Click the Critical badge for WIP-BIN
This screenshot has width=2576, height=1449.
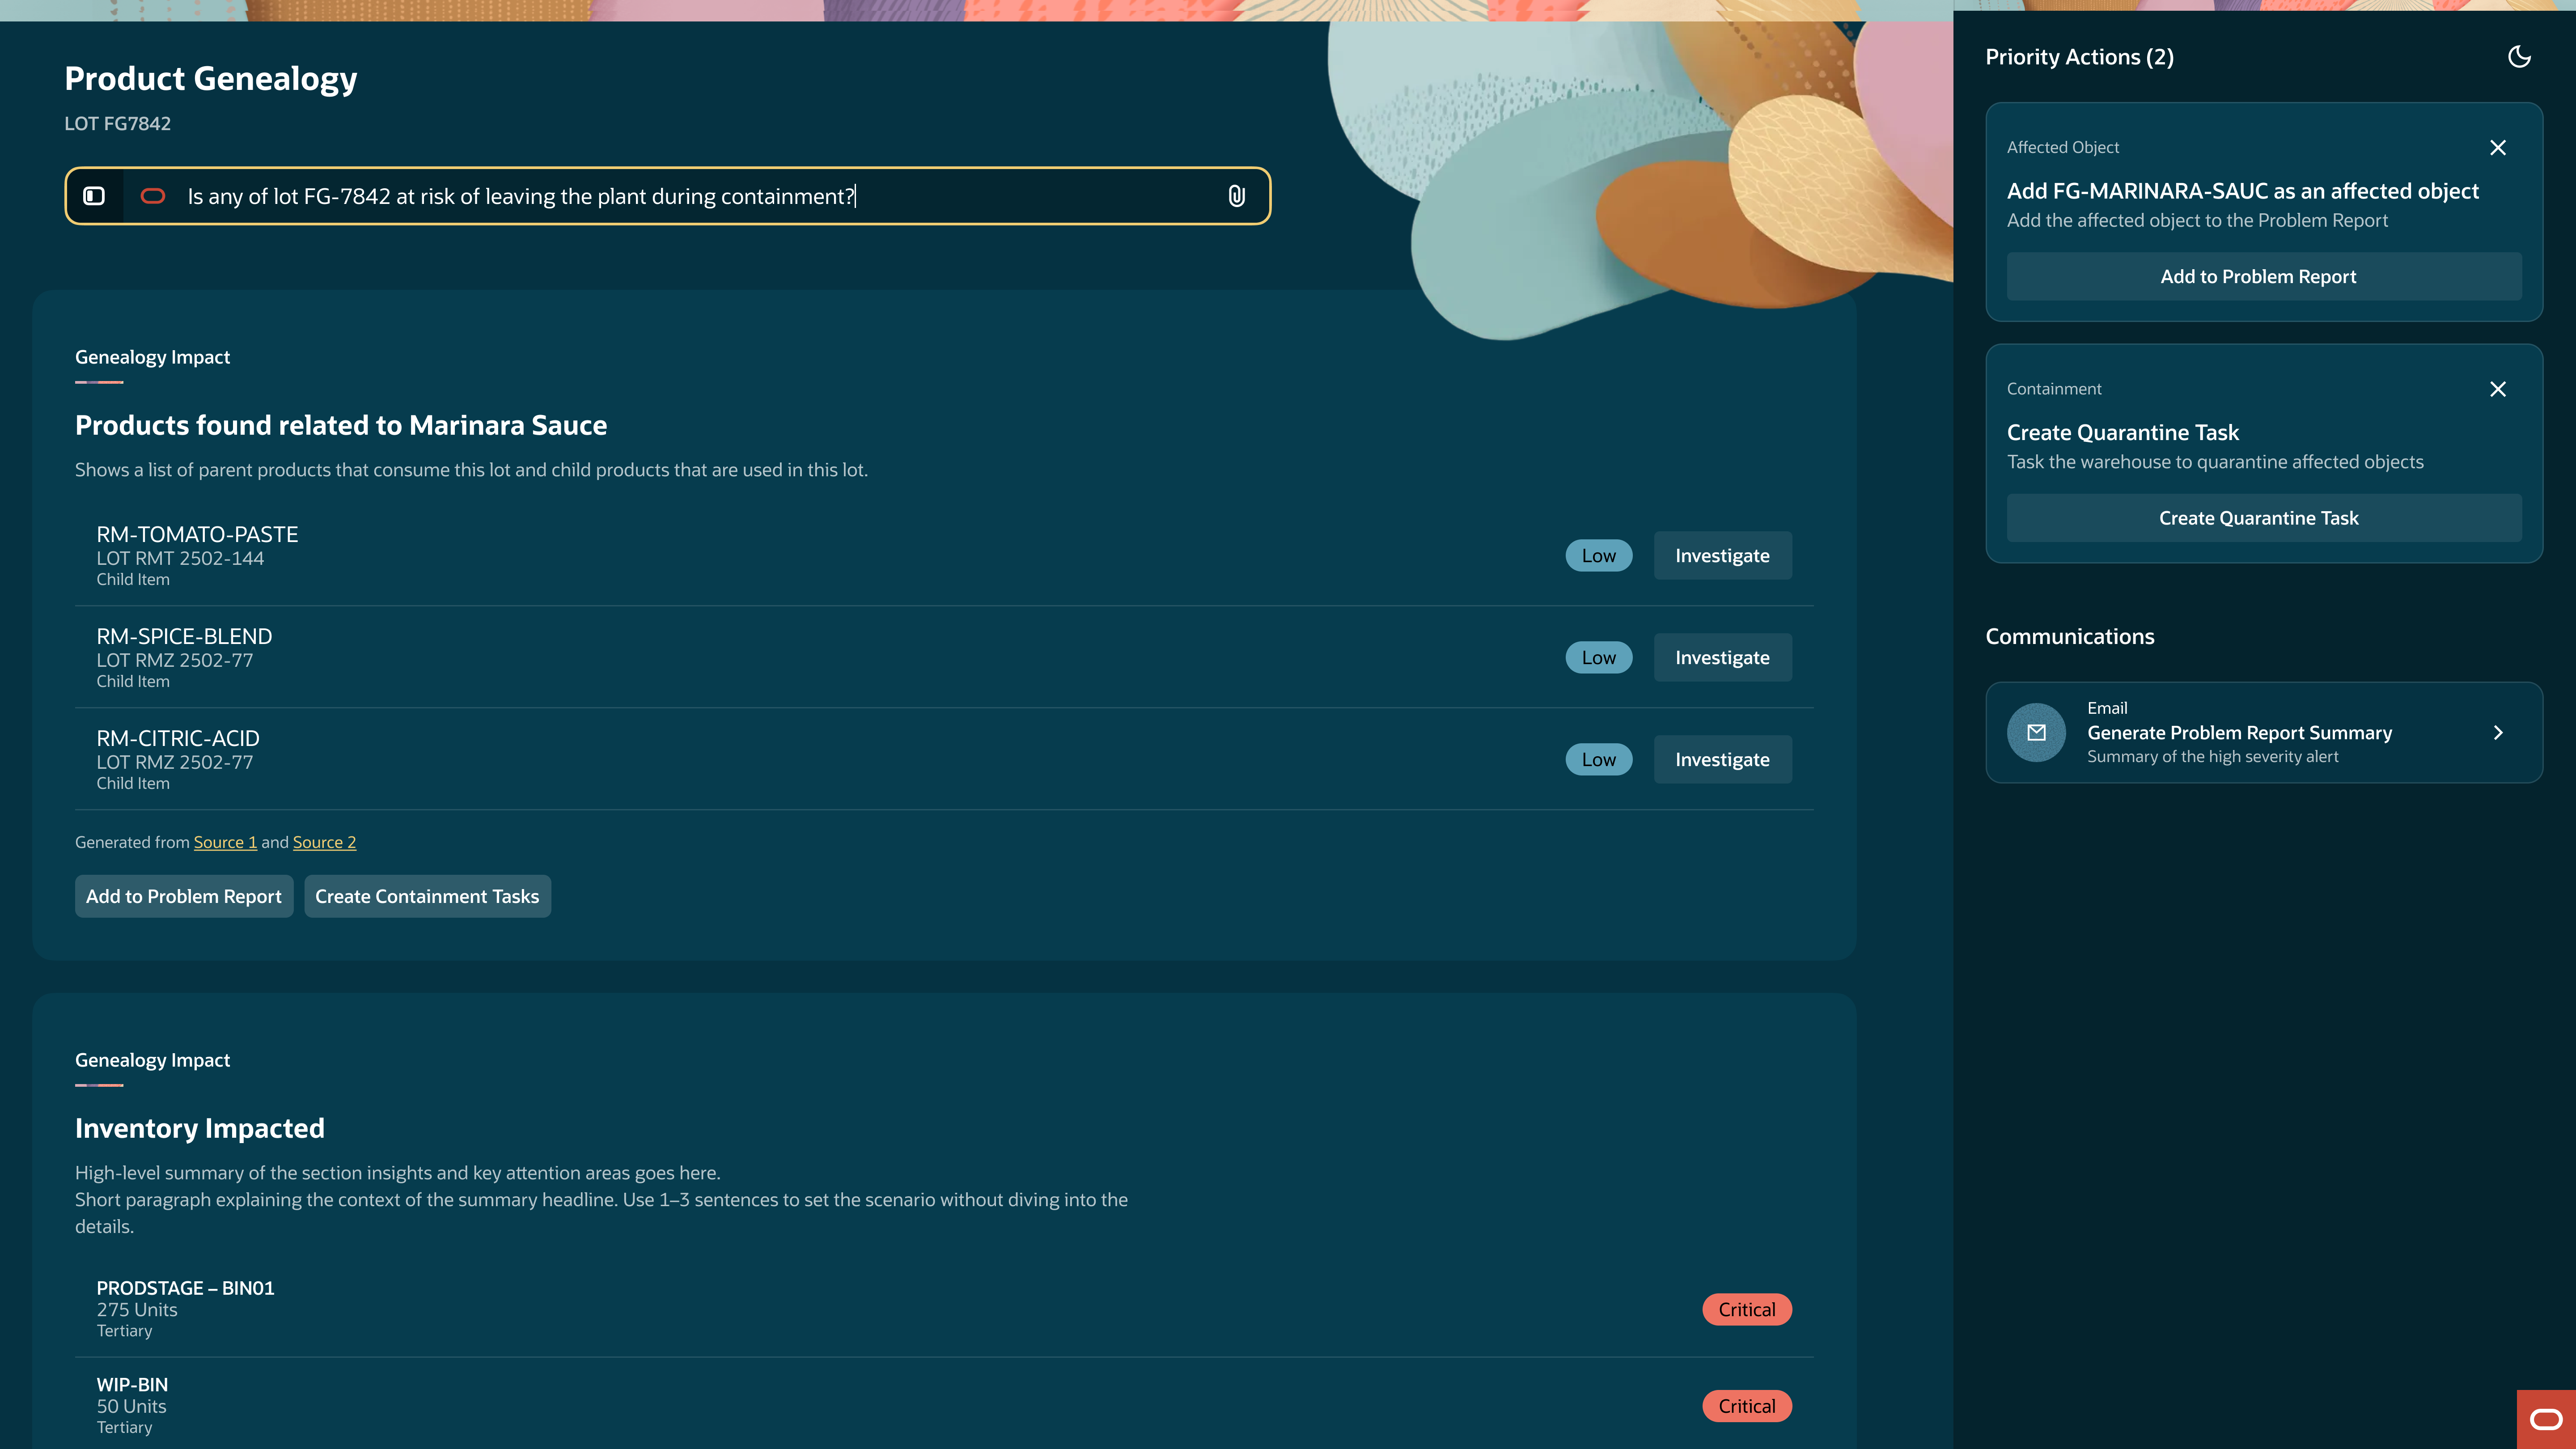(1747, 1407)
